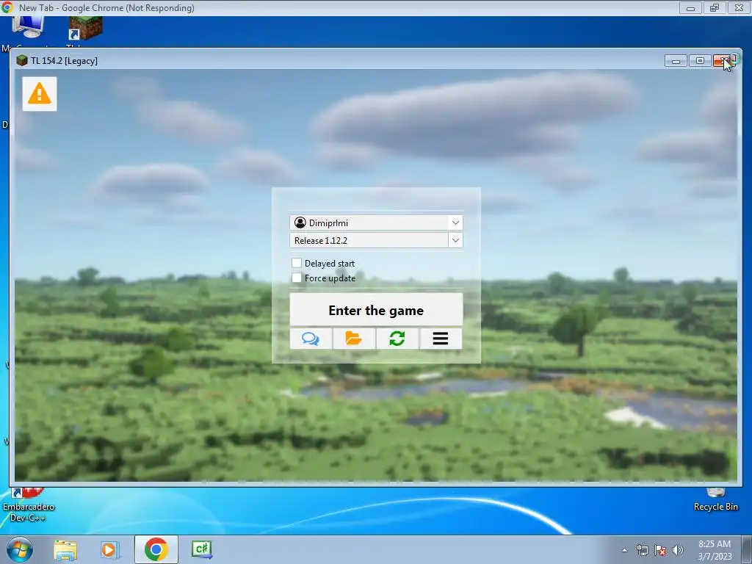This screenshot has height=564, width=752.
Task: Minimize the TL 154.2 Legacy window
Action: click(676, 61)
